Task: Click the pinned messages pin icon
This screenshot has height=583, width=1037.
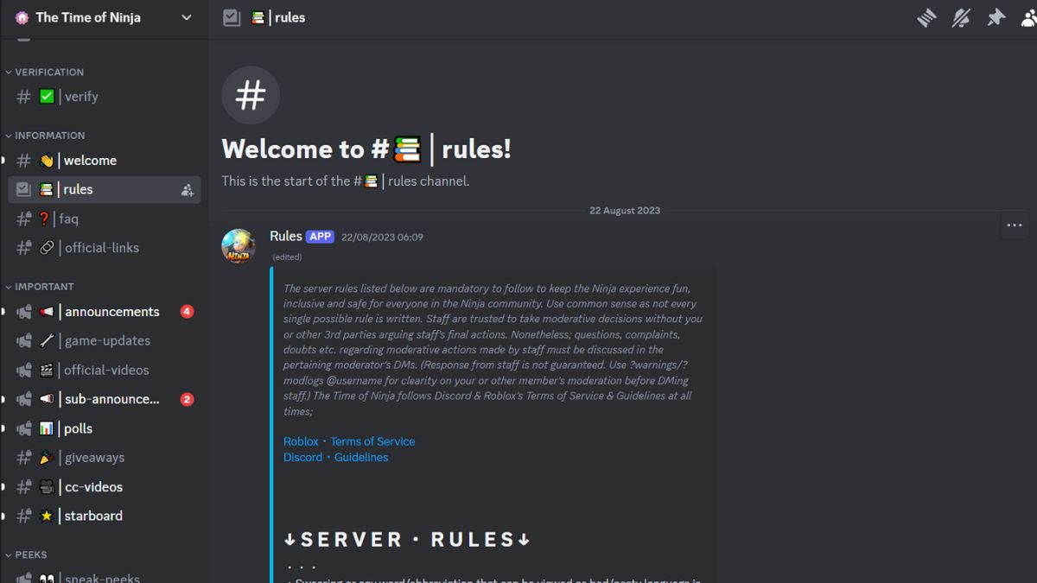Action: point(996,17)
